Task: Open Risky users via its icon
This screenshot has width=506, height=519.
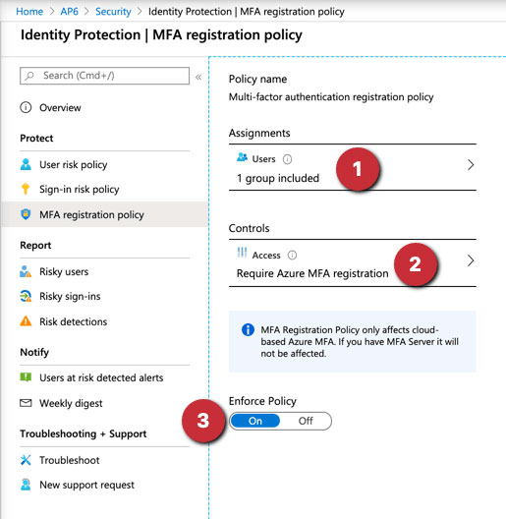Action: (26, 271)
